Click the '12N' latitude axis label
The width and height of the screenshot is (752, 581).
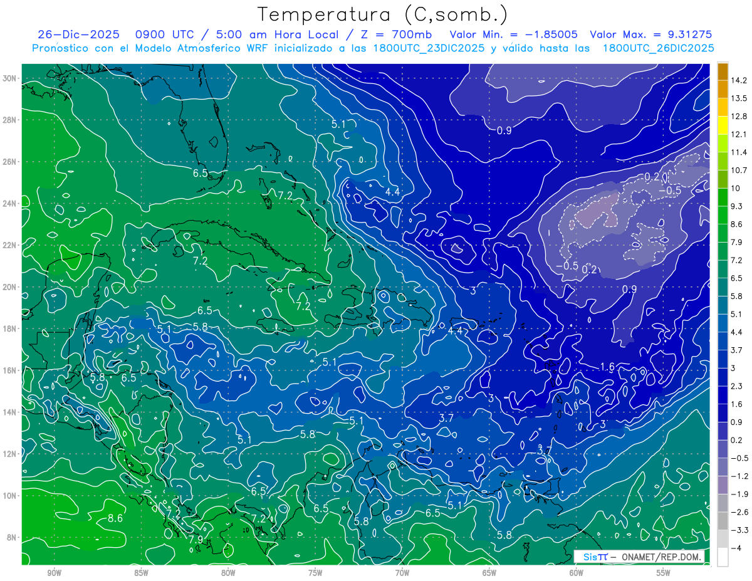pyautogui.click(x=10, y=454)
